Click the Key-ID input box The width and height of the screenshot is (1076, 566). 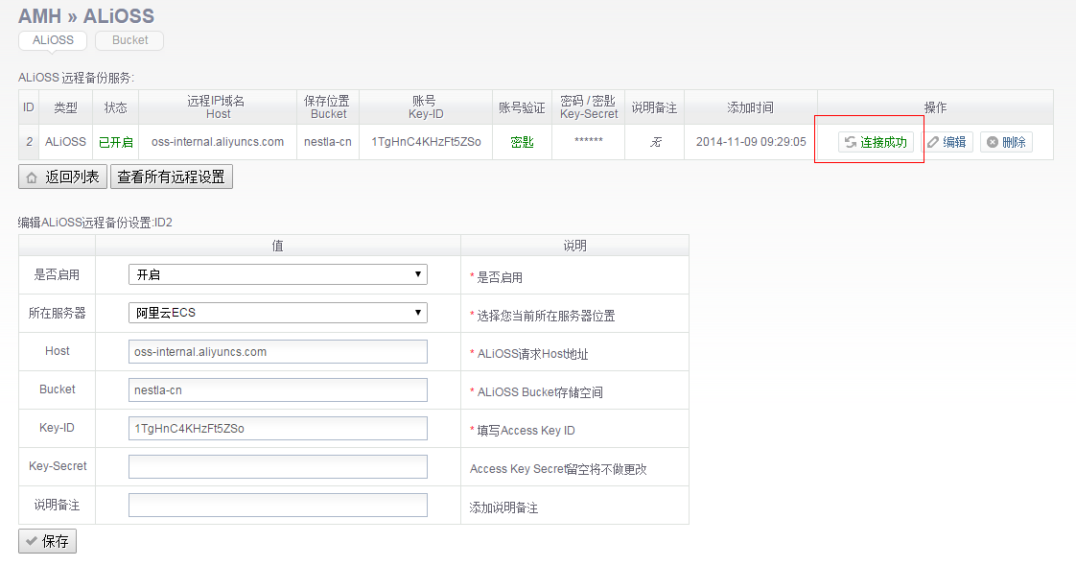coord(277,429)
